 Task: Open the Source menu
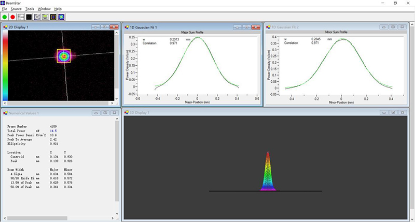click(16, 9)
